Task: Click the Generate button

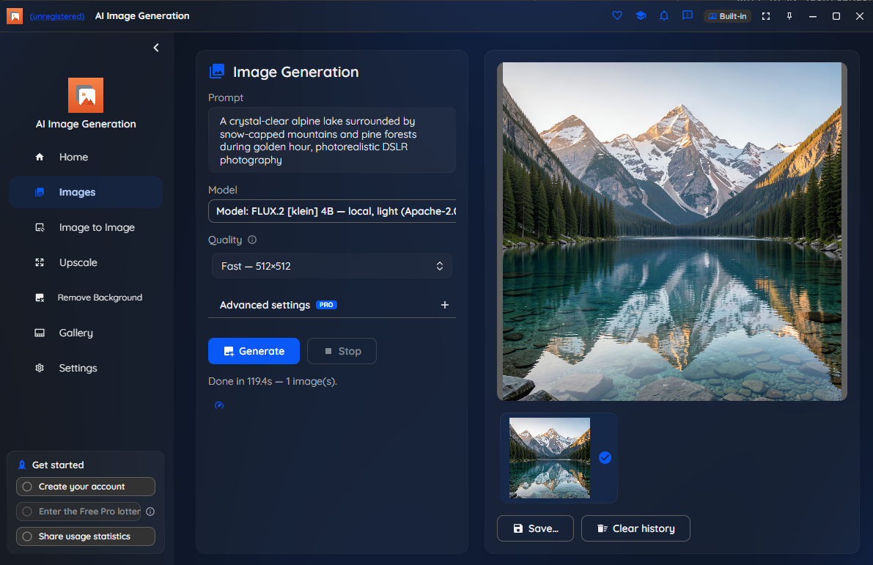Action: (x=254, y=351)
